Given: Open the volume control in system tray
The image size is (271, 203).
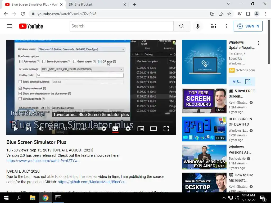Looking at the screenshot, I should click(237, 198).
